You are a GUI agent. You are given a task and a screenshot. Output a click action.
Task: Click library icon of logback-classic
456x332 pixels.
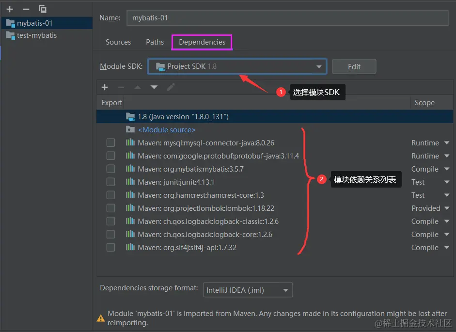coord(130,221)
